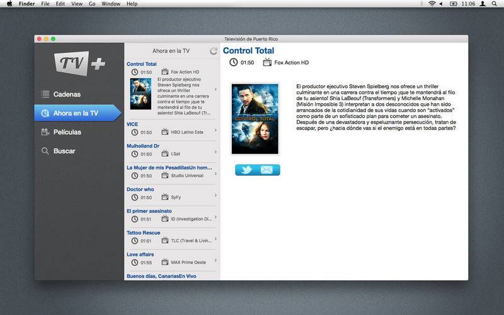Open the Window menu
This screenshot has width=504, height=315.
tap(111, 4)
